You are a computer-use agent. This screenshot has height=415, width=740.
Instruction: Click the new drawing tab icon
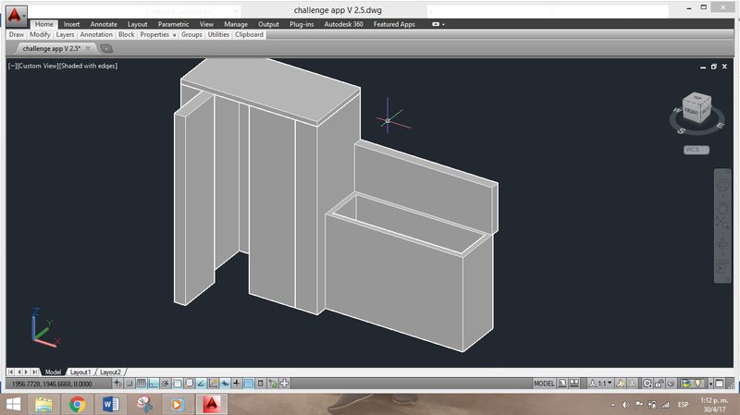105,48
